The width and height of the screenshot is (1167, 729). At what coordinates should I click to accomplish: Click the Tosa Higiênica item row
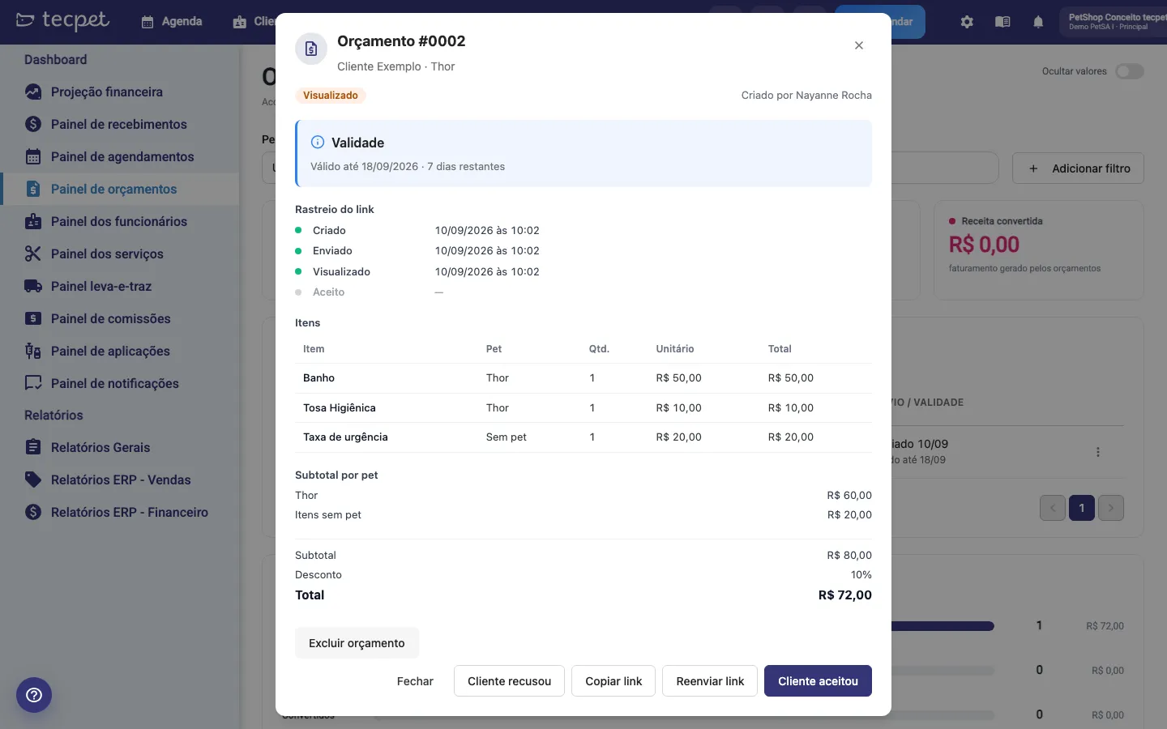pyautogui.click(x=583, y=408)
